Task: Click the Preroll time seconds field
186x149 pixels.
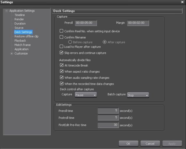Action: click(x=108, y=111)
